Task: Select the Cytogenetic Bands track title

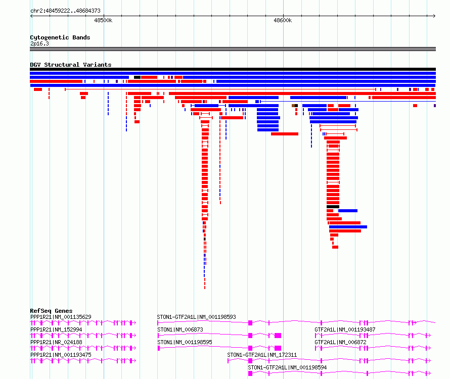Action: pyautogui.click(x=60, y=37)
